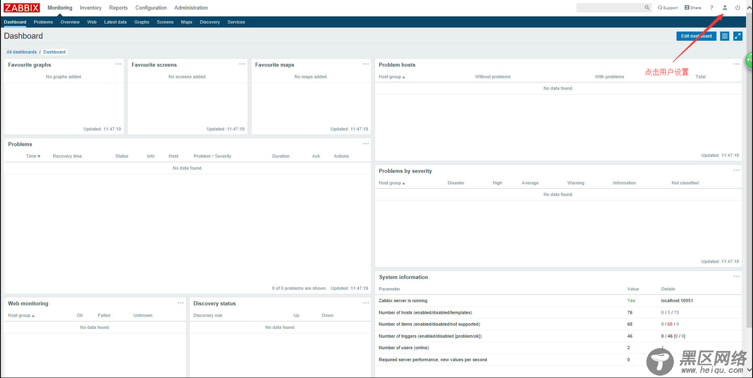Open Problem hosts widget menu dots

click(736, 64)
